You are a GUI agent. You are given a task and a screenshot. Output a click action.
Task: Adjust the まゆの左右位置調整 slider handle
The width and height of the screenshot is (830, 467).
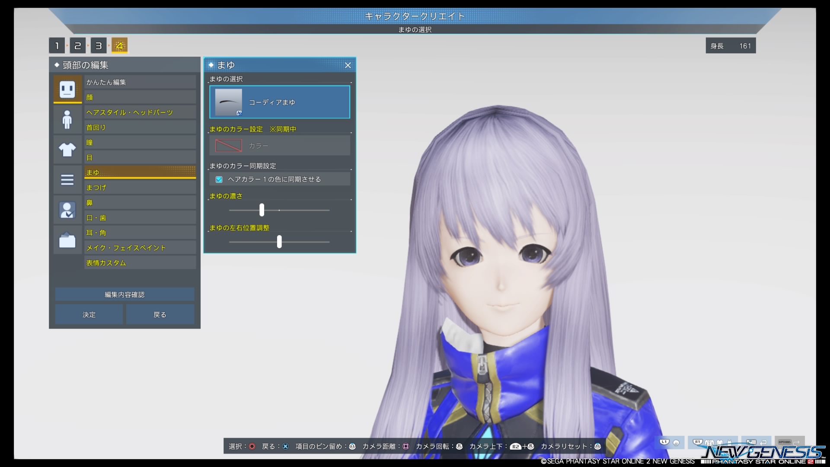click(x=279, y=242)
